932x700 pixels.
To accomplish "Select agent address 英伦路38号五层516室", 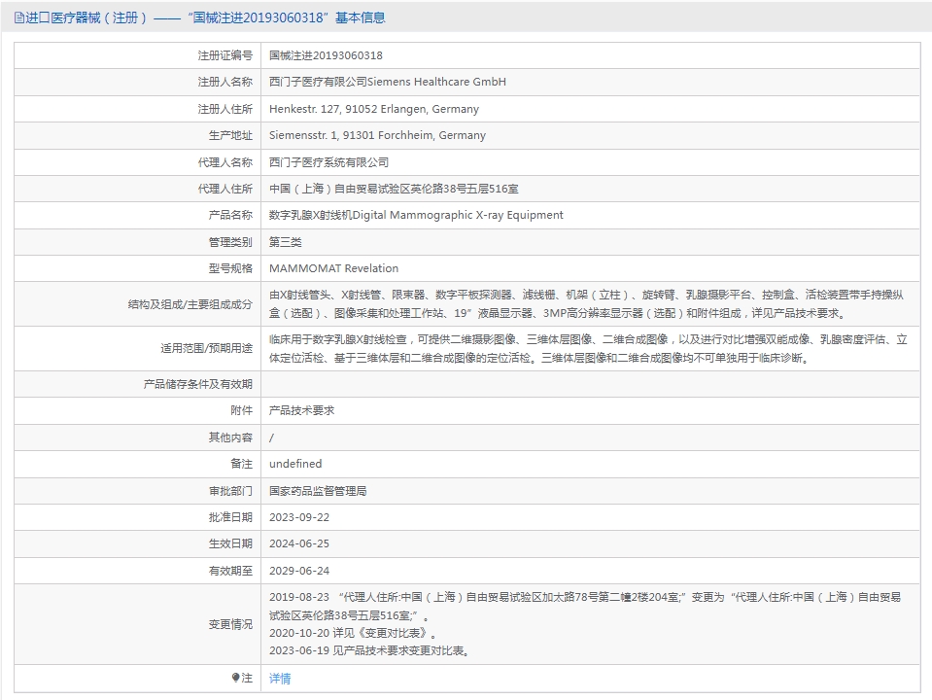I will coord(465,189).
